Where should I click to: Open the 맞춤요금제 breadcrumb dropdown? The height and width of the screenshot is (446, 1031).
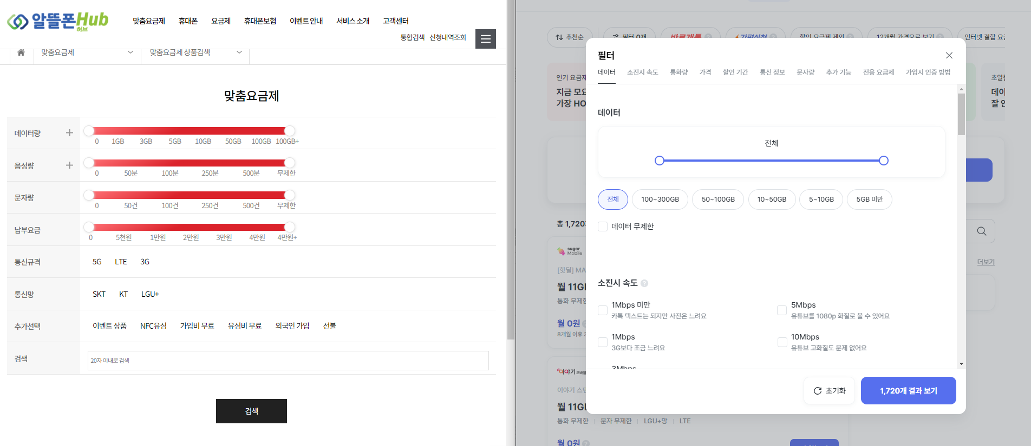tap(87, 52)
